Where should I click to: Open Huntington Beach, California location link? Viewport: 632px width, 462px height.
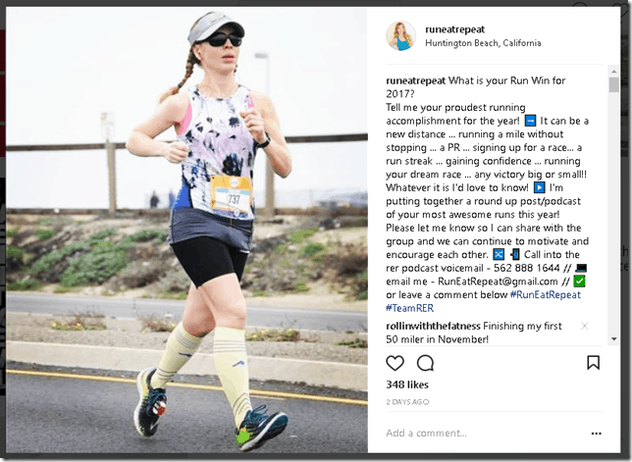pos(483,43)
